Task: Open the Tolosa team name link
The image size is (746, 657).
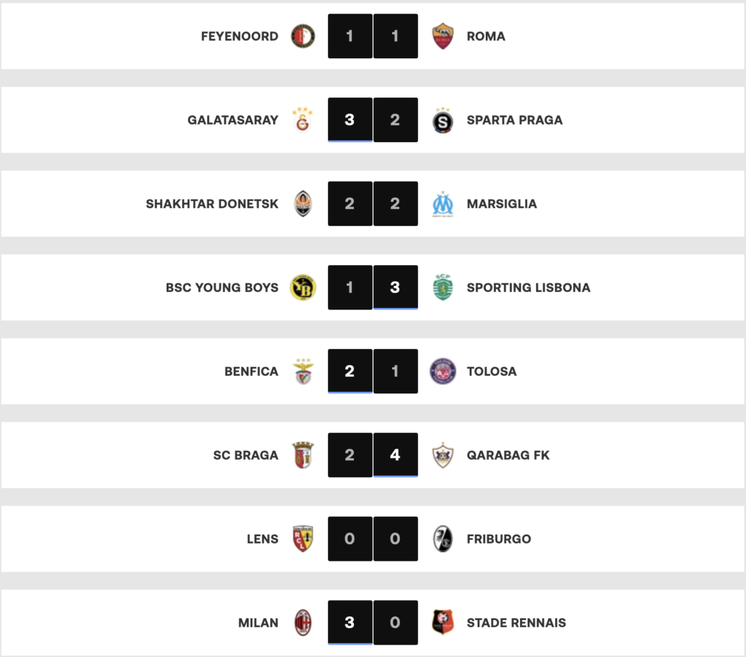Action: 492,371
